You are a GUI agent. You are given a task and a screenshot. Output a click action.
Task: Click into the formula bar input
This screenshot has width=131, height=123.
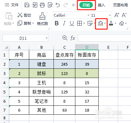[x=104, y=38]
